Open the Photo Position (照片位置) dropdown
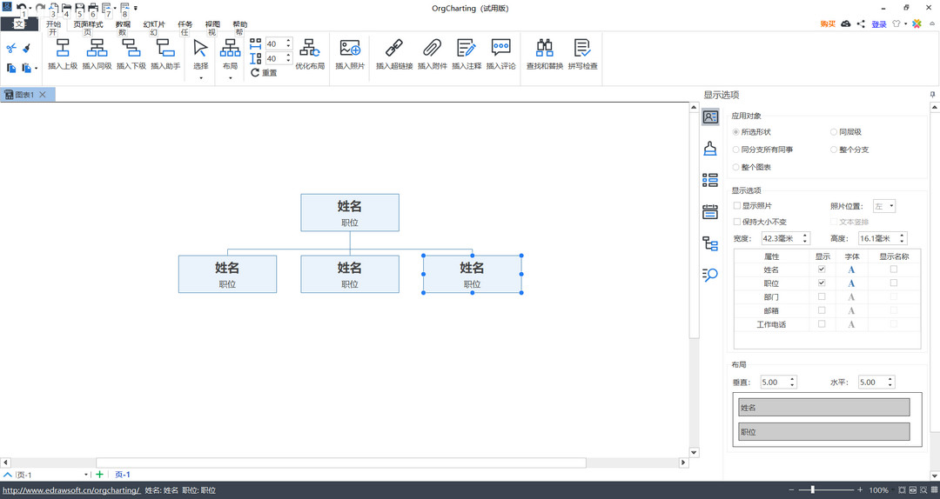The image size is (940, 499). [884, 206]
